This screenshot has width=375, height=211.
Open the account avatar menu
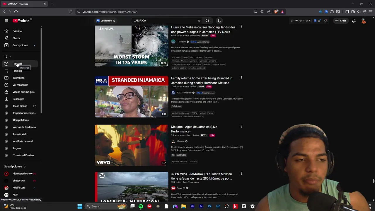364,21
